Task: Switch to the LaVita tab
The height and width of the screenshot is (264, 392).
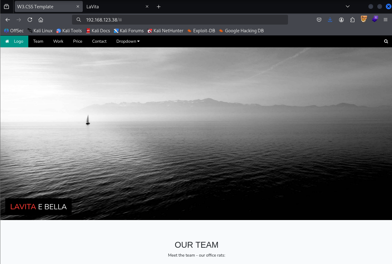Action: 114,6
